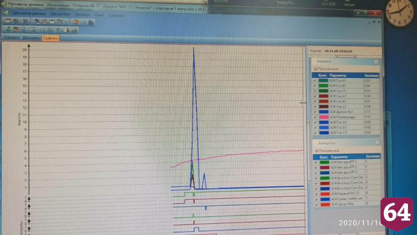
Task: Click the greyed chart icon in second toolbar
Action: [x=42, y=30]
